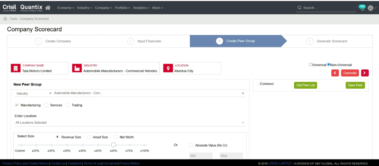Click the Tata Motors Limited company name field
Screen dimensions: 379x166
point(45,68)
